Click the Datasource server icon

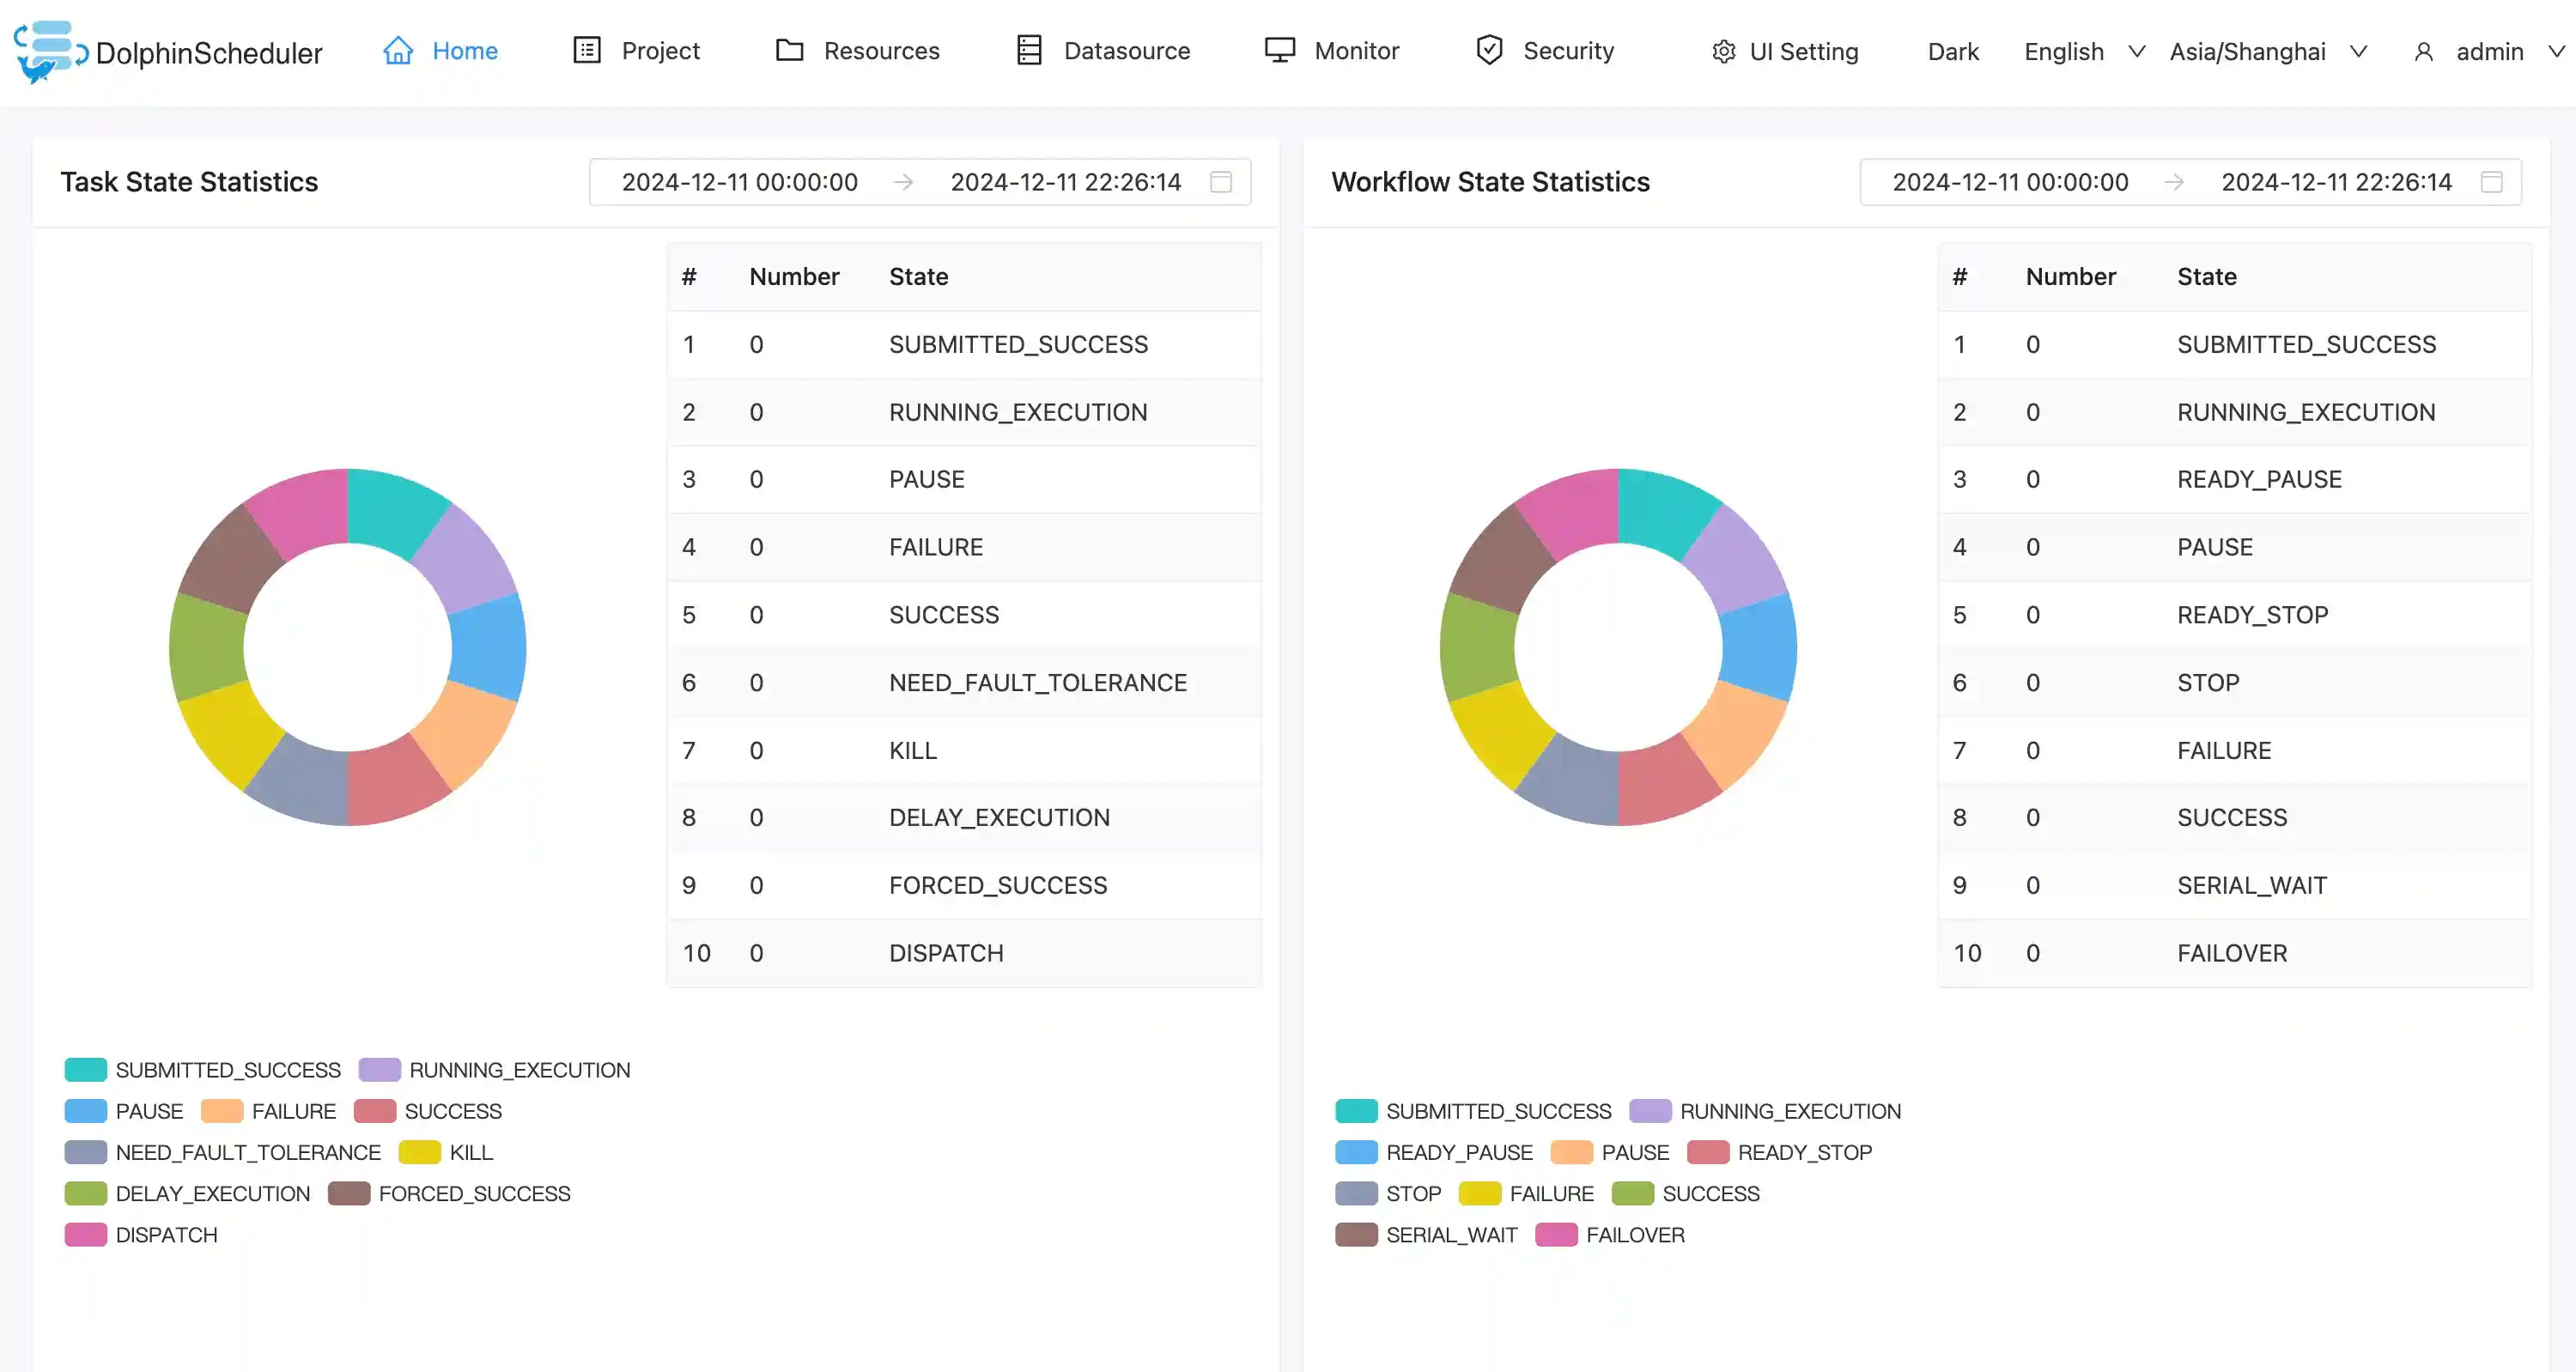1029,50
